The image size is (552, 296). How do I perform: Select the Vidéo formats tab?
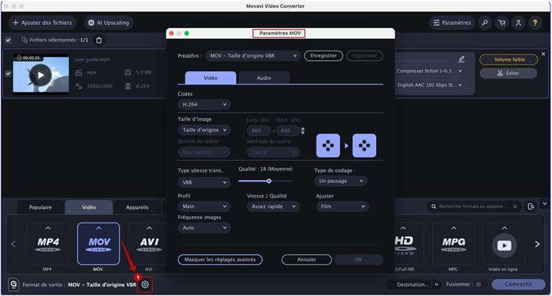tap(89, 208)
